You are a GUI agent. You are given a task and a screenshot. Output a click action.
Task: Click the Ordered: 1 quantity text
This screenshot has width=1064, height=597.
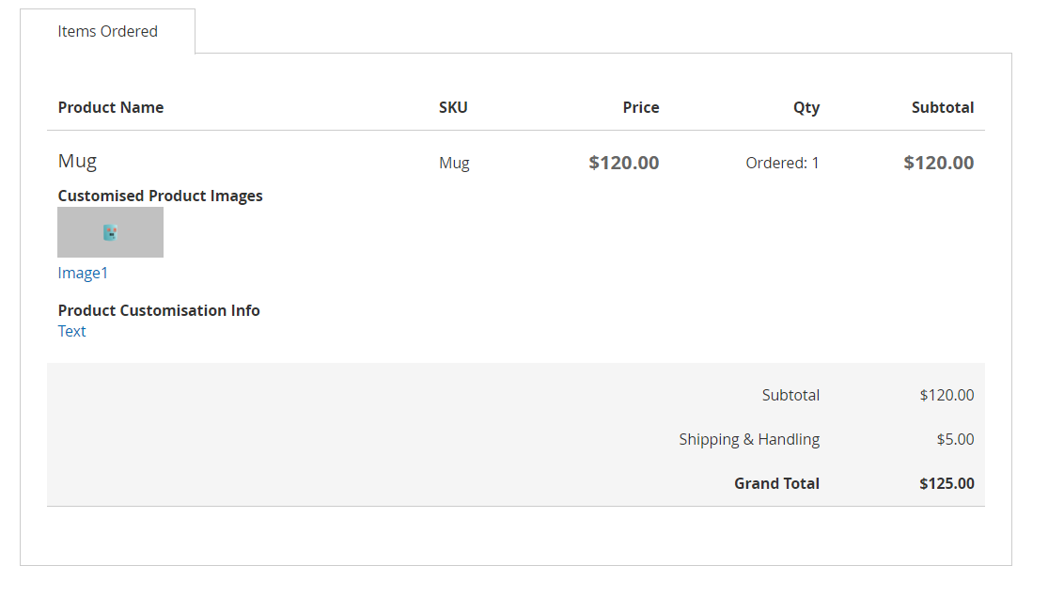(x=782, y=163)
